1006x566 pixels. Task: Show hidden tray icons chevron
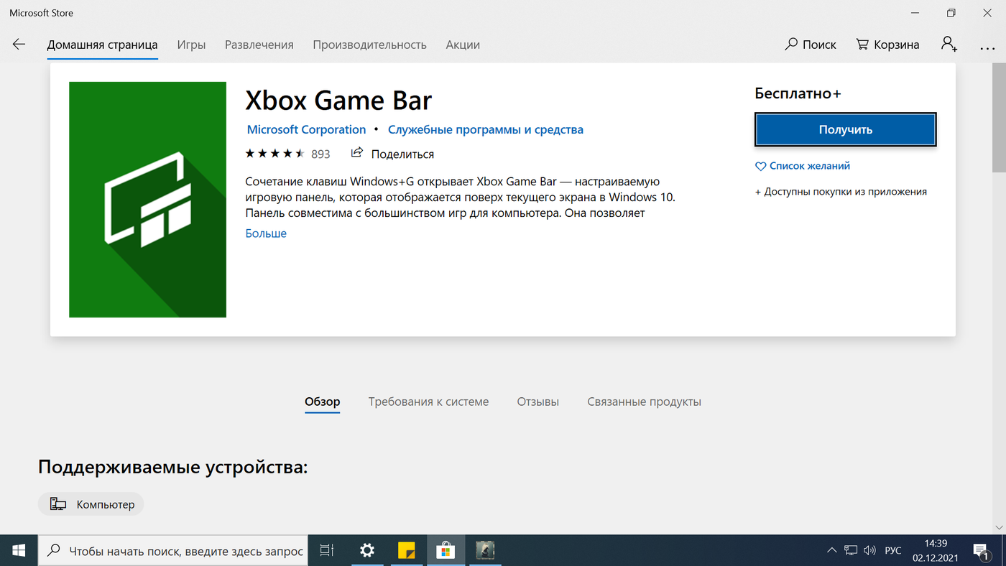click(x=832, y=551)
